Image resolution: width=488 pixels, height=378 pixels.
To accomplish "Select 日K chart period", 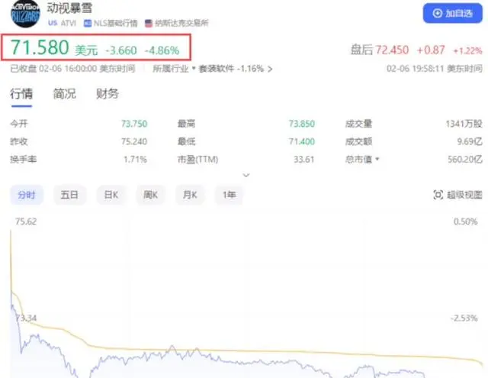I will click(x=111, y=195).
